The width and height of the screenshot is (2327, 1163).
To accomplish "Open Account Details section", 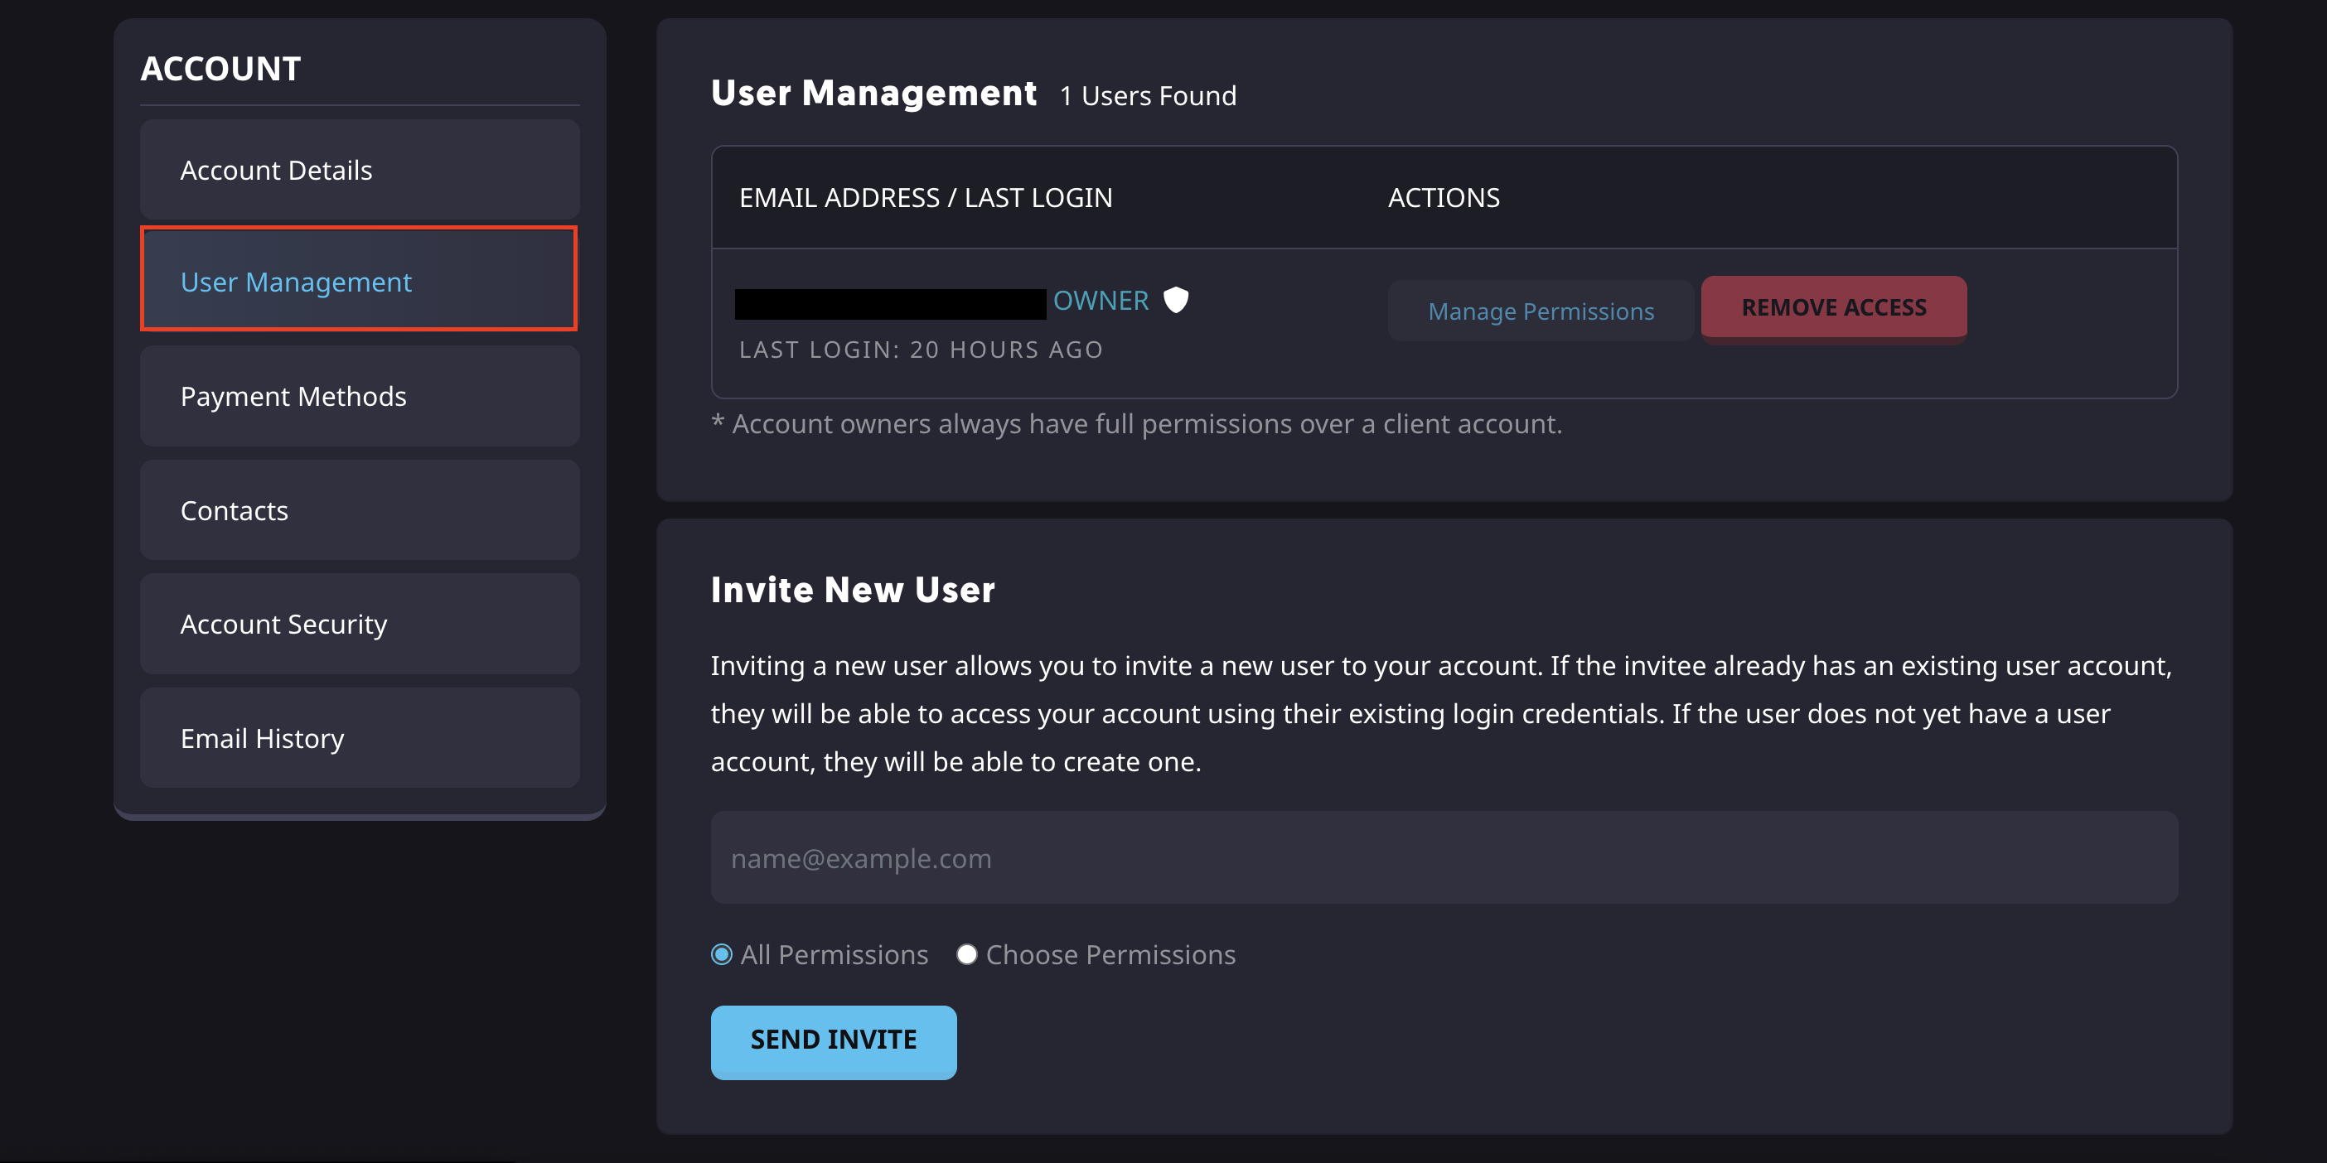I will point(360,170).
